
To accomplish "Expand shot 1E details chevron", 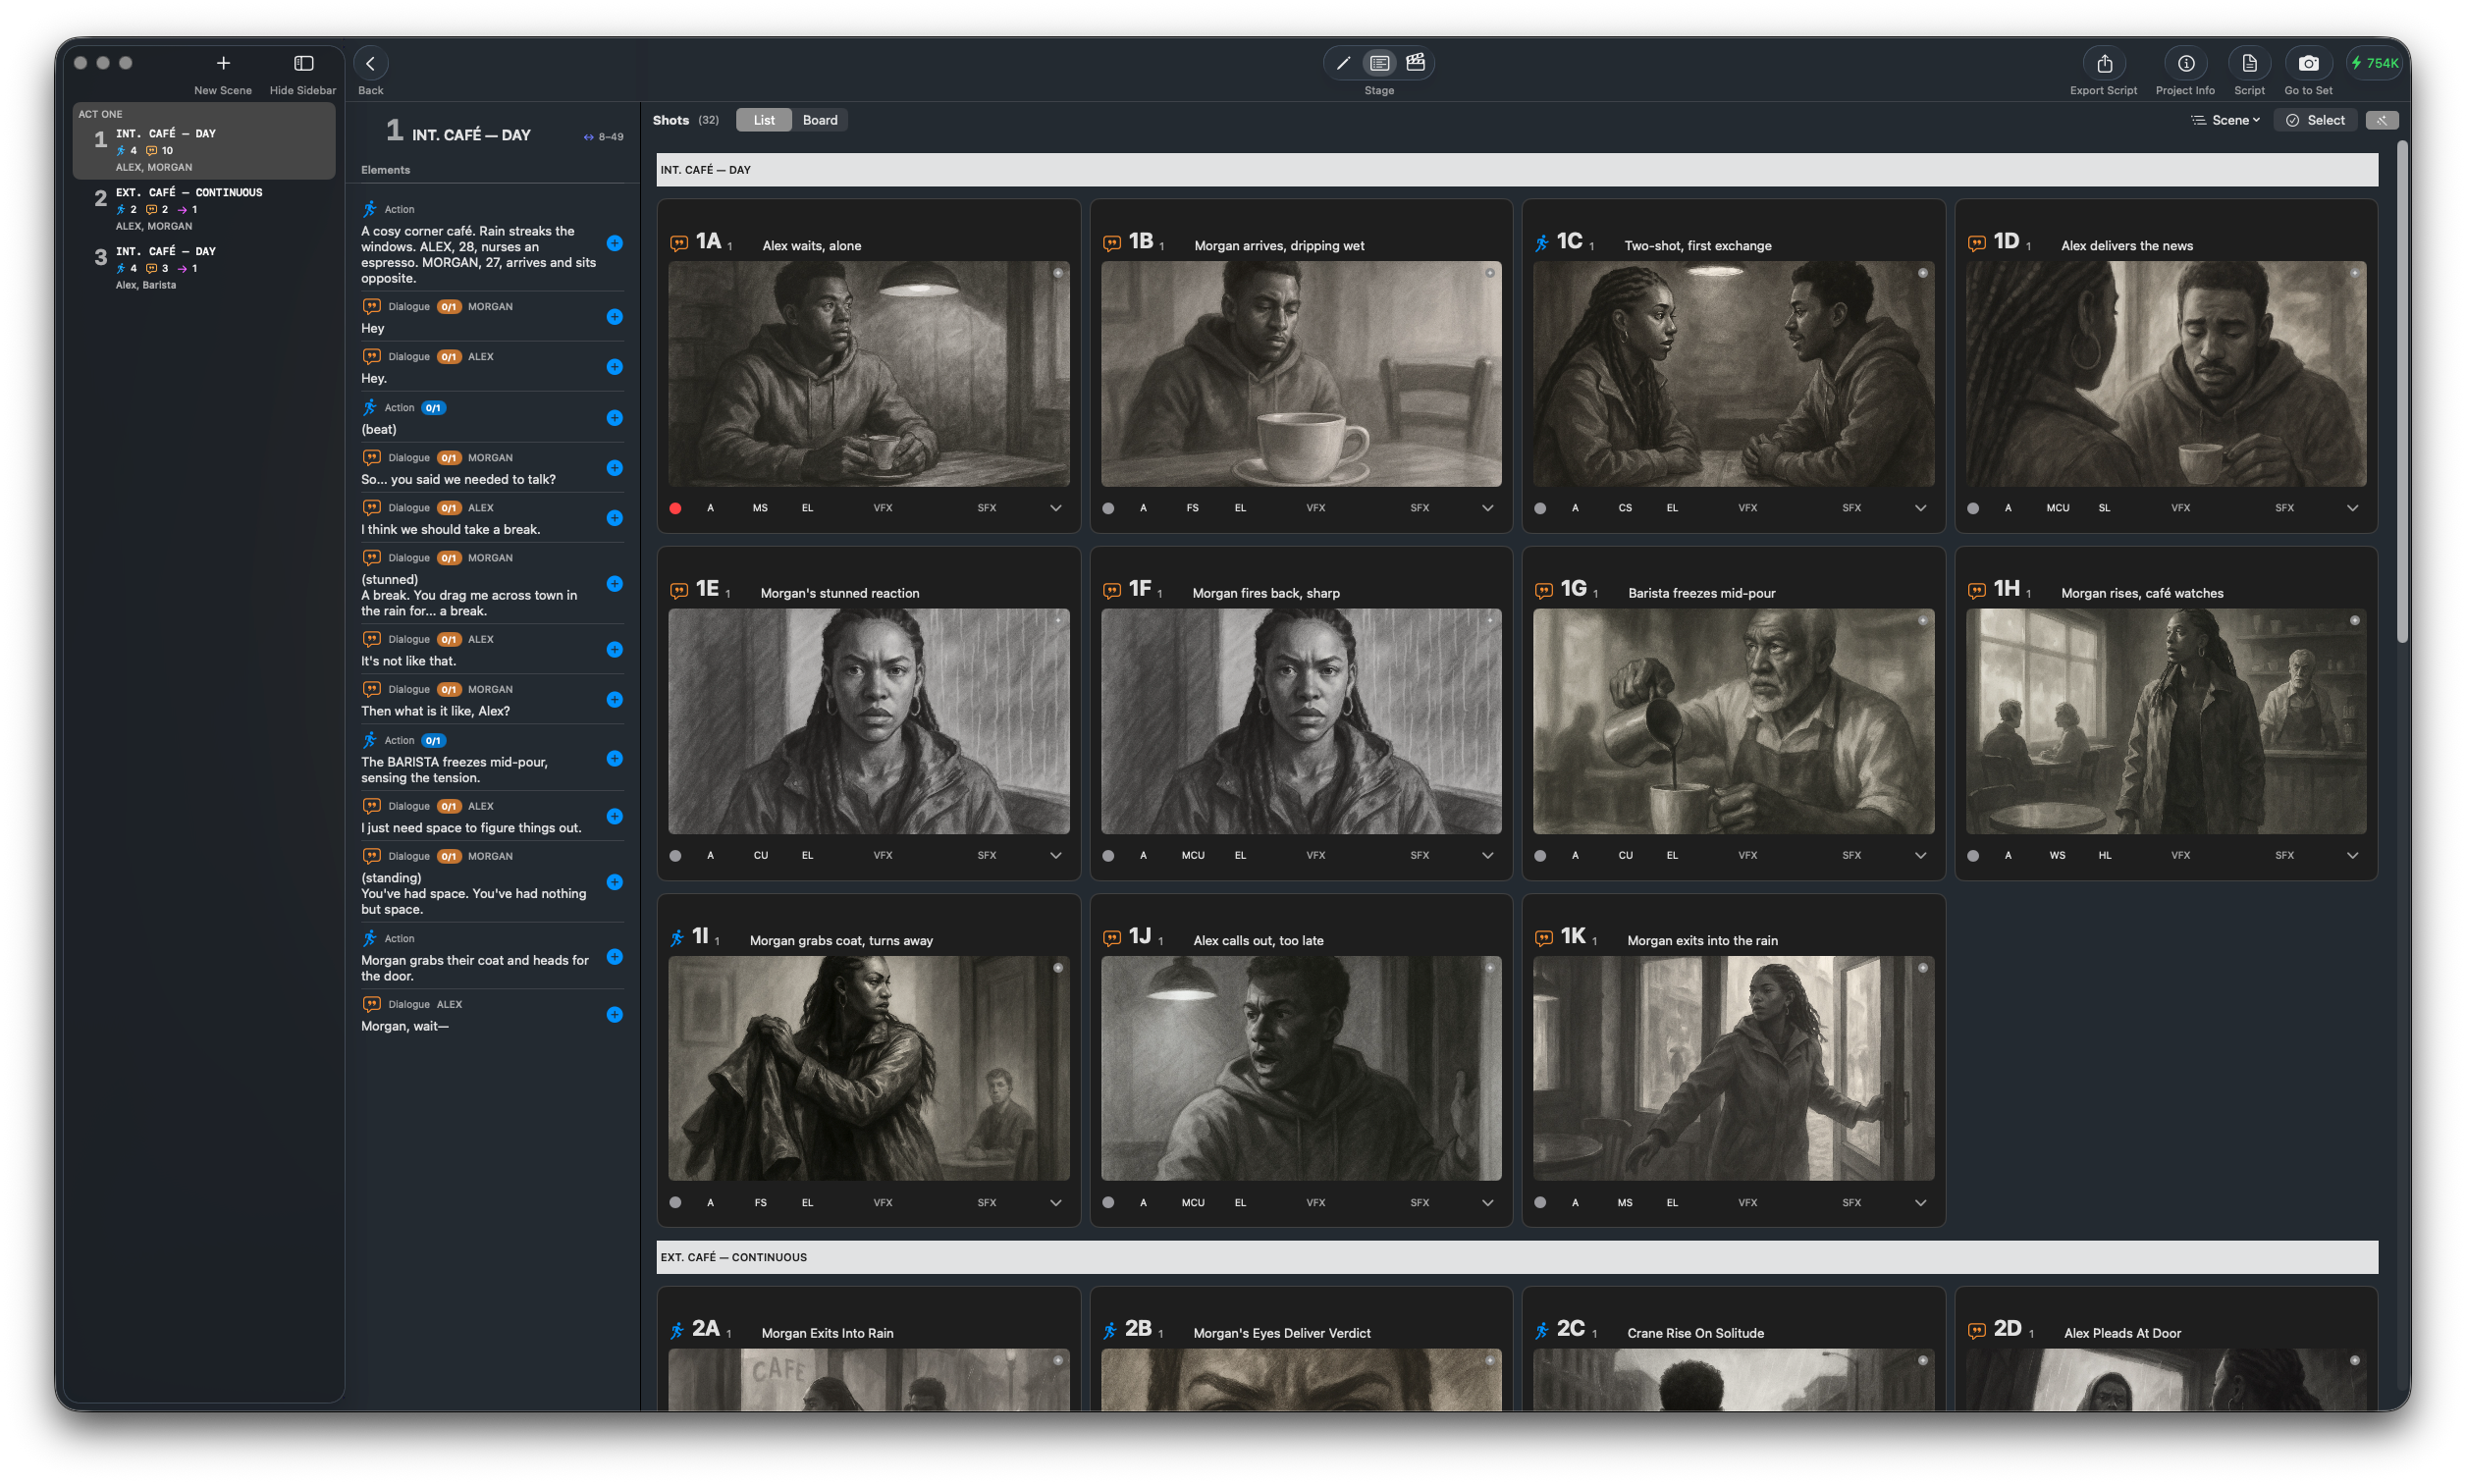I will (1055, 855).
